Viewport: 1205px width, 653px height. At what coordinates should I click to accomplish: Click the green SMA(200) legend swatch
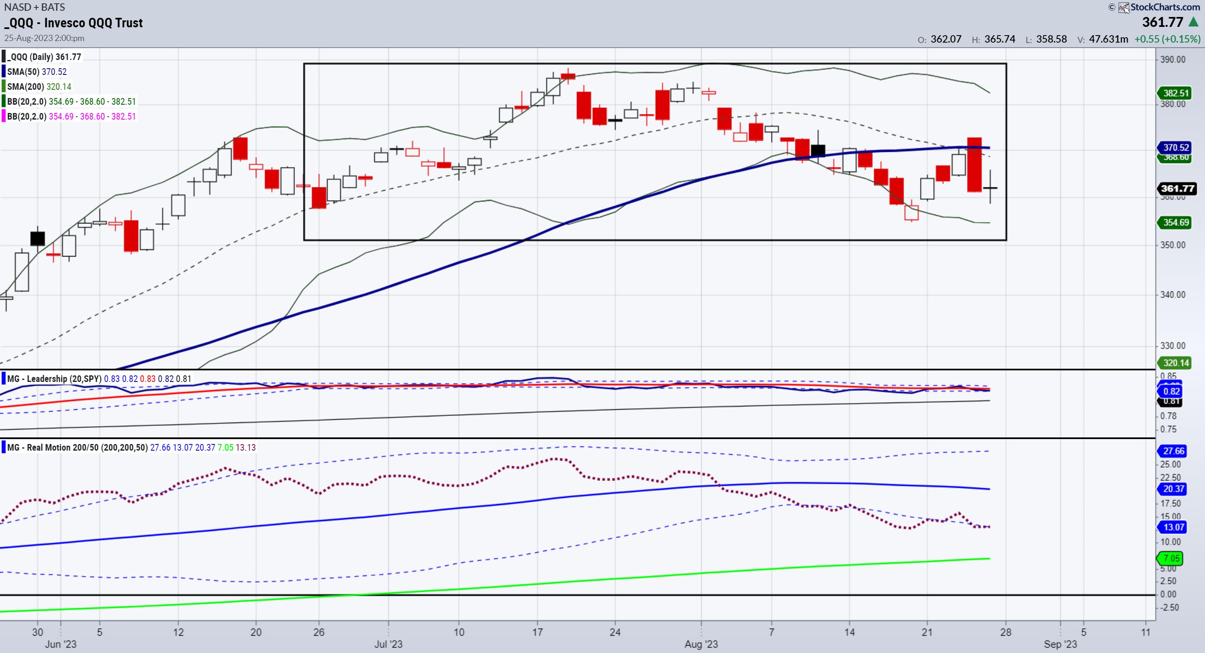[4, 86]
